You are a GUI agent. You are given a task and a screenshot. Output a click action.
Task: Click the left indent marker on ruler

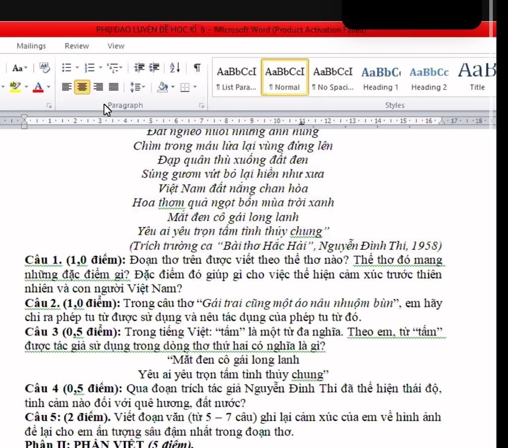[x=24, y=121]
